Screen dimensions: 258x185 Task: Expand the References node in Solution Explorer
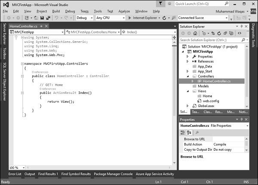point(187,61)
